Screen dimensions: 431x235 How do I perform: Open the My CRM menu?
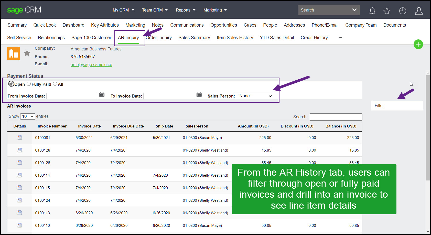[123, 10]
